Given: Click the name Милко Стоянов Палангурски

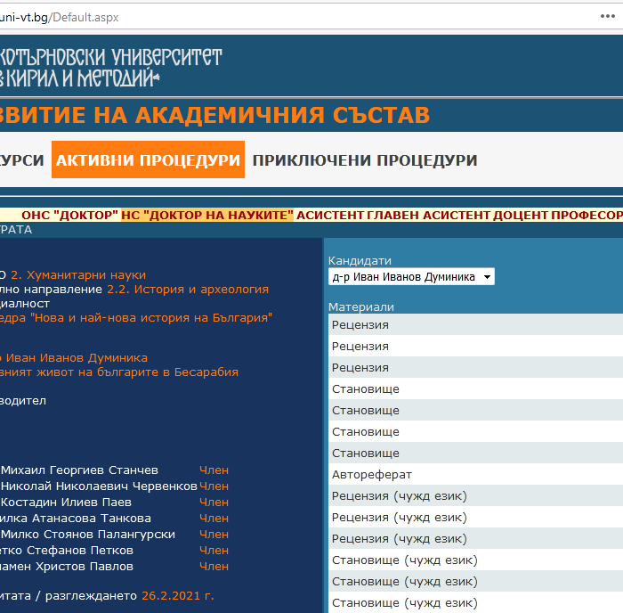Looking at the screenshot, I should coord(87,535).
